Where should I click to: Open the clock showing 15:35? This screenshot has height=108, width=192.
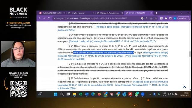tap(184, 94)
